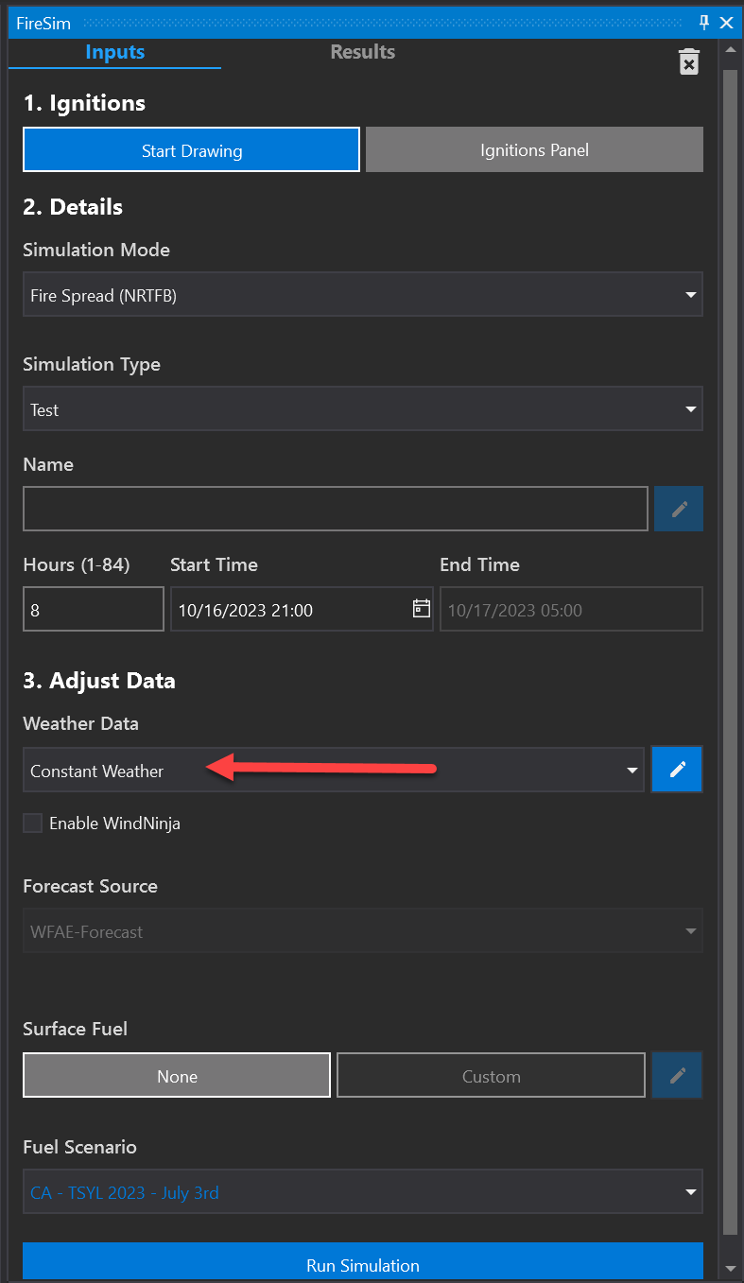Open the Start Time calendar picker
Screen dimensions: 744x1283
[420, 609]
